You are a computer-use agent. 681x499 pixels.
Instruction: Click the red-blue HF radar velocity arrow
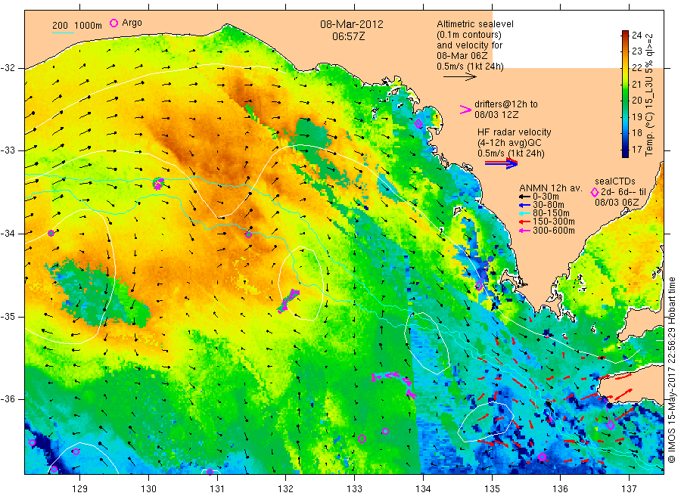click(x=501, y=163)
